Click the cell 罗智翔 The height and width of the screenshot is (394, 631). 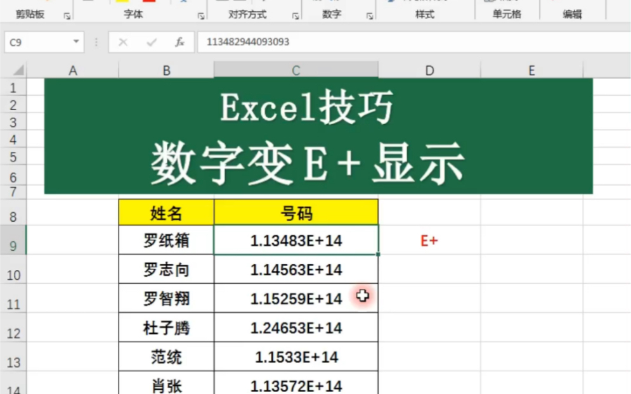(x=166, y=299)
